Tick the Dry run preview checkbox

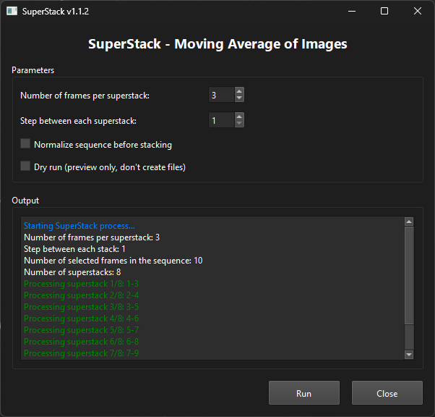point(26,167)
